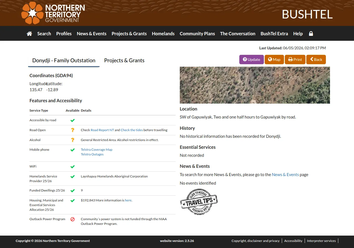Open the padlock login icon
This screenshot has height=248, width=354.
[x=311, y=34]
